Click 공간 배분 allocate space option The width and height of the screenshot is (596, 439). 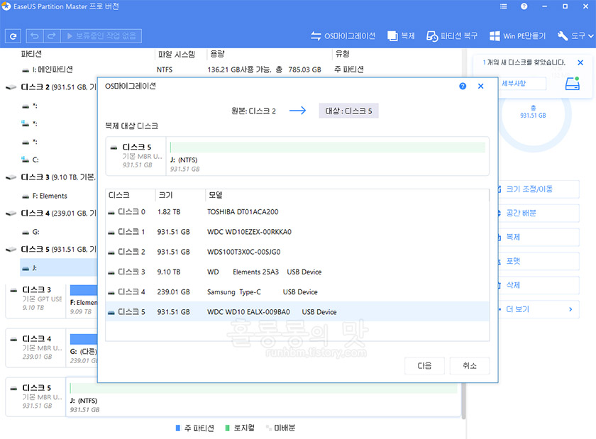pos(539,213)
